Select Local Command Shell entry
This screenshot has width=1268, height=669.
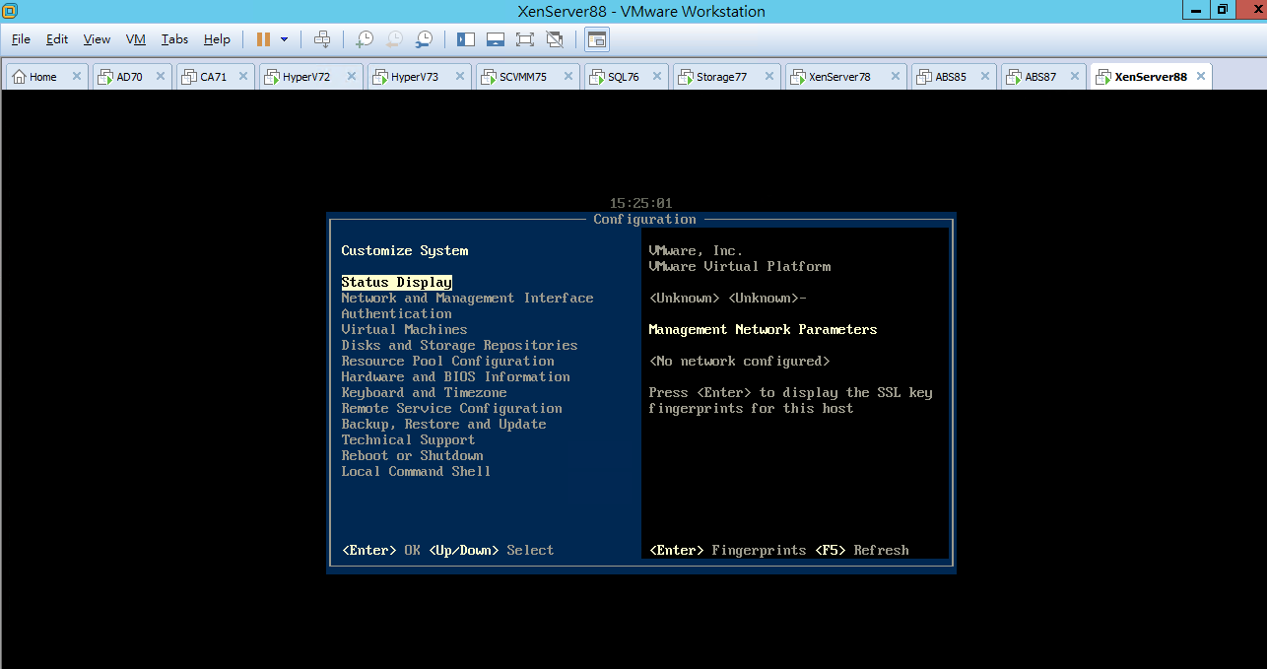point(416,471)
